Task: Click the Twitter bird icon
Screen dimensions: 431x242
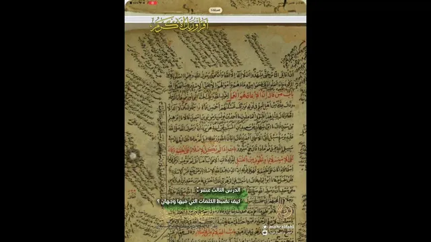Action: 265,227
